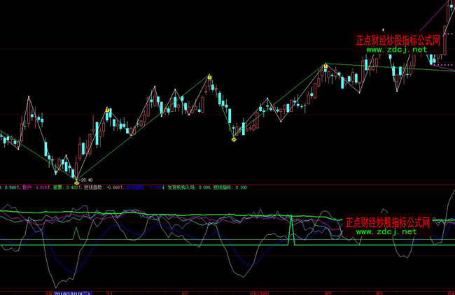
Task: Click the yellow marker at right-side peak
Action: click(325, 66)
